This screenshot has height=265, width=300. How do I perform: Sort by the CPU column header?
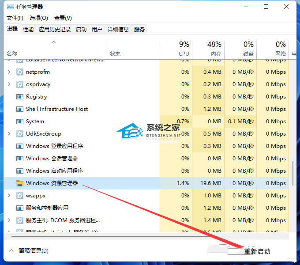point(176,50)
